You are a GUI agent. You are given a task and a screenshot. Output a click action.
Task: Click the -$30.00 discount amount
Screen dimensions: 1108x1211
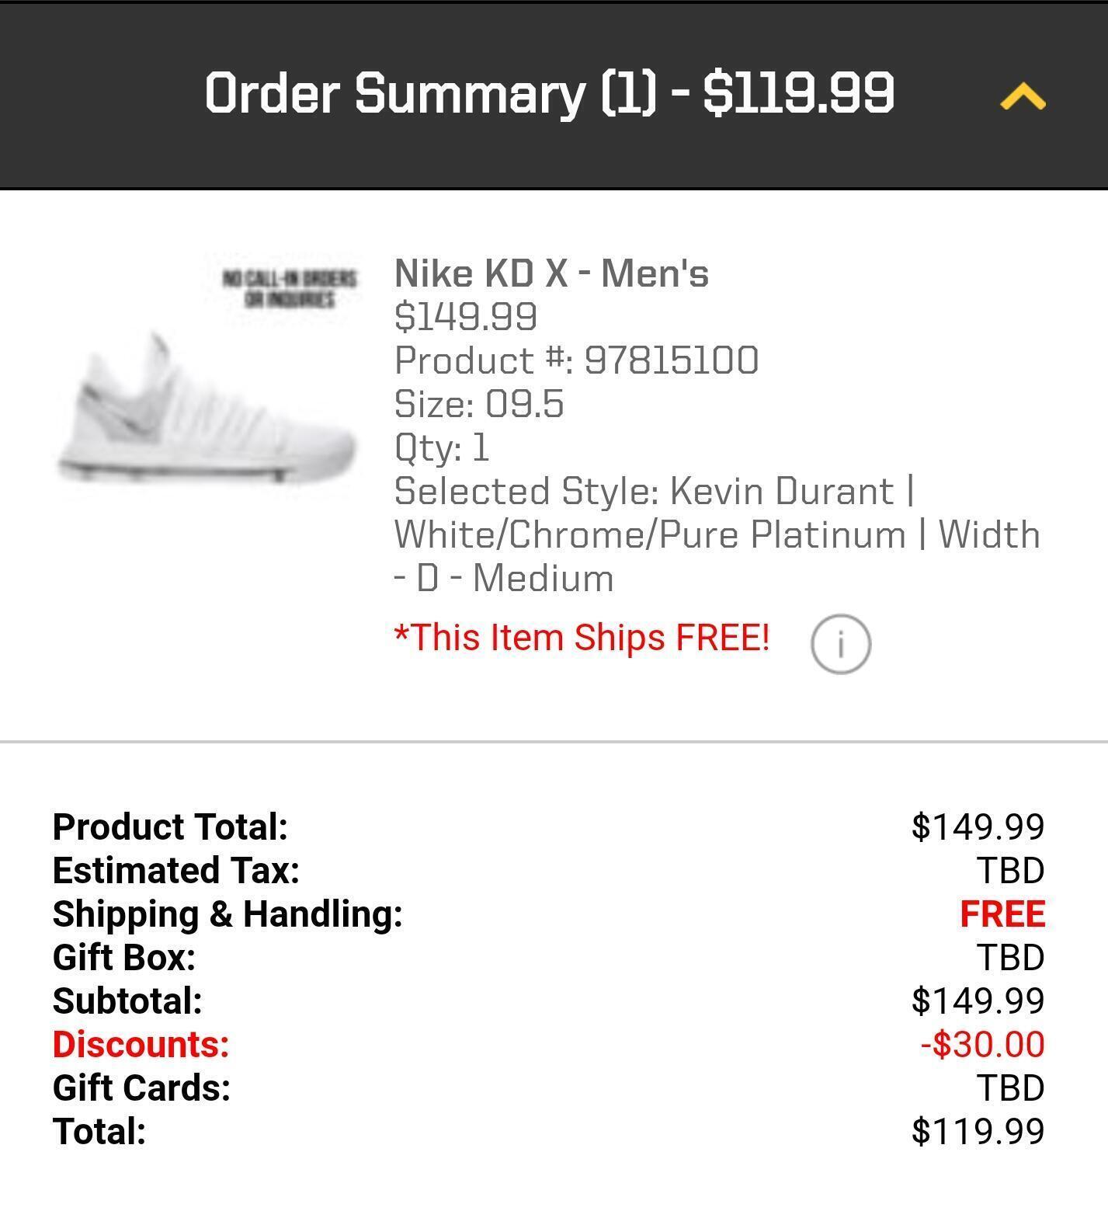[982, 1045]
